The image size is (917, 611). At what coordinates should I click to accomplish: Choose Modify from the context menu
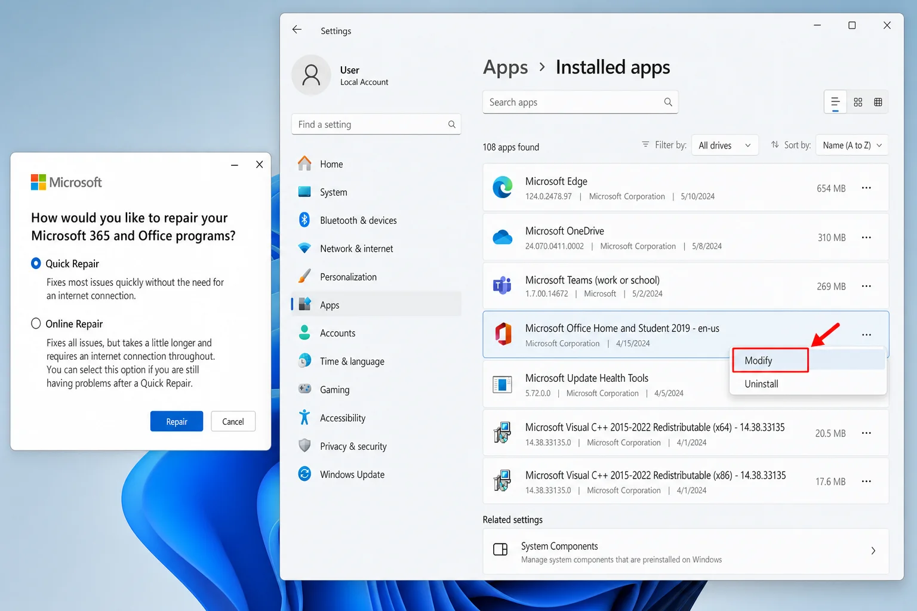point(808,360)
